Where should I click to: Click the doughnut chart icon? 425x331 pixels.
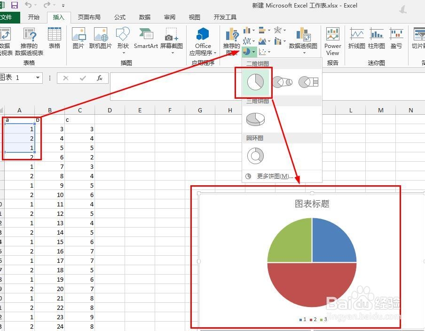(x=255, y=156)
